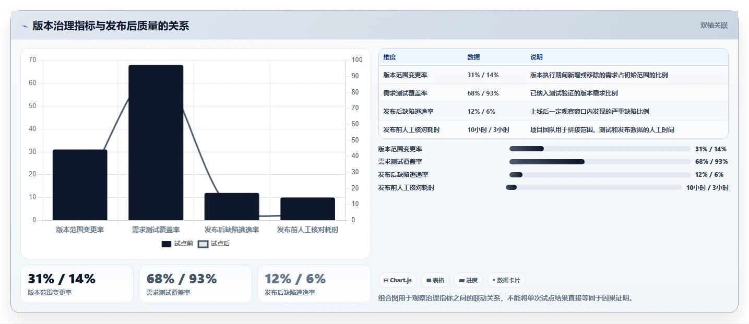
Task: Click the 发布前人工核对耗时 progress bar
Action: [594, 187]
